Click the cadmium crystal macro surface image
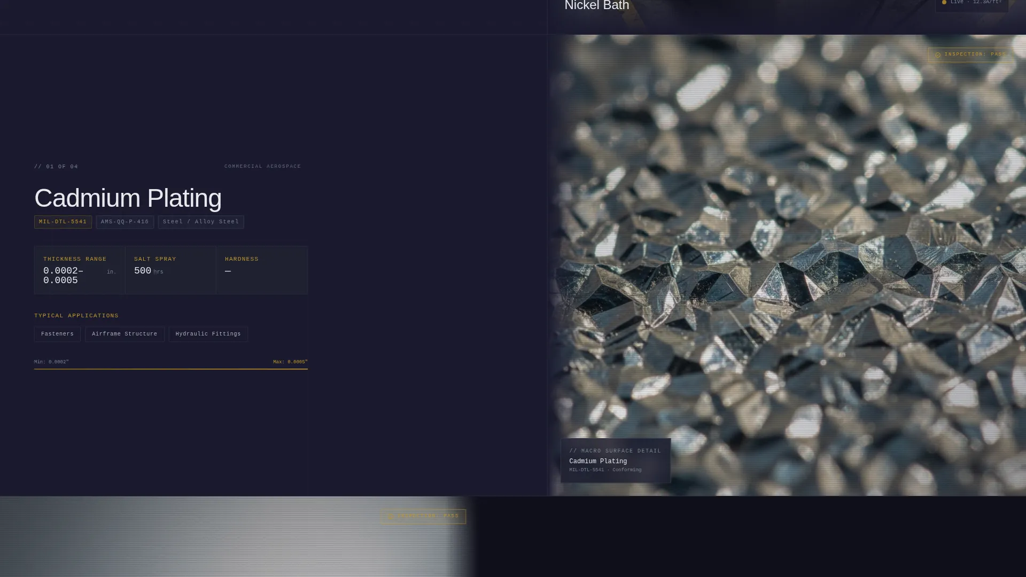The width and height of the screenshot is (1026, 577). click(787, 265)
